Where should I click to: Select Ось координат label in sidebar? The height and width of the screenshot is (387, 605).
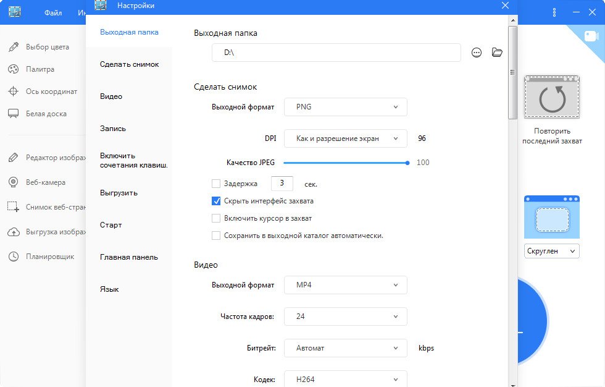(x=52, y=91)
